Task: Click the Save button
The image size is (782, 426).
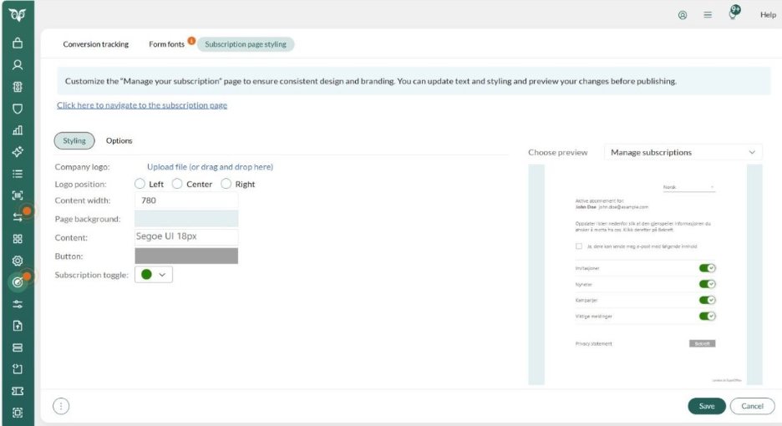Action: 706,406
